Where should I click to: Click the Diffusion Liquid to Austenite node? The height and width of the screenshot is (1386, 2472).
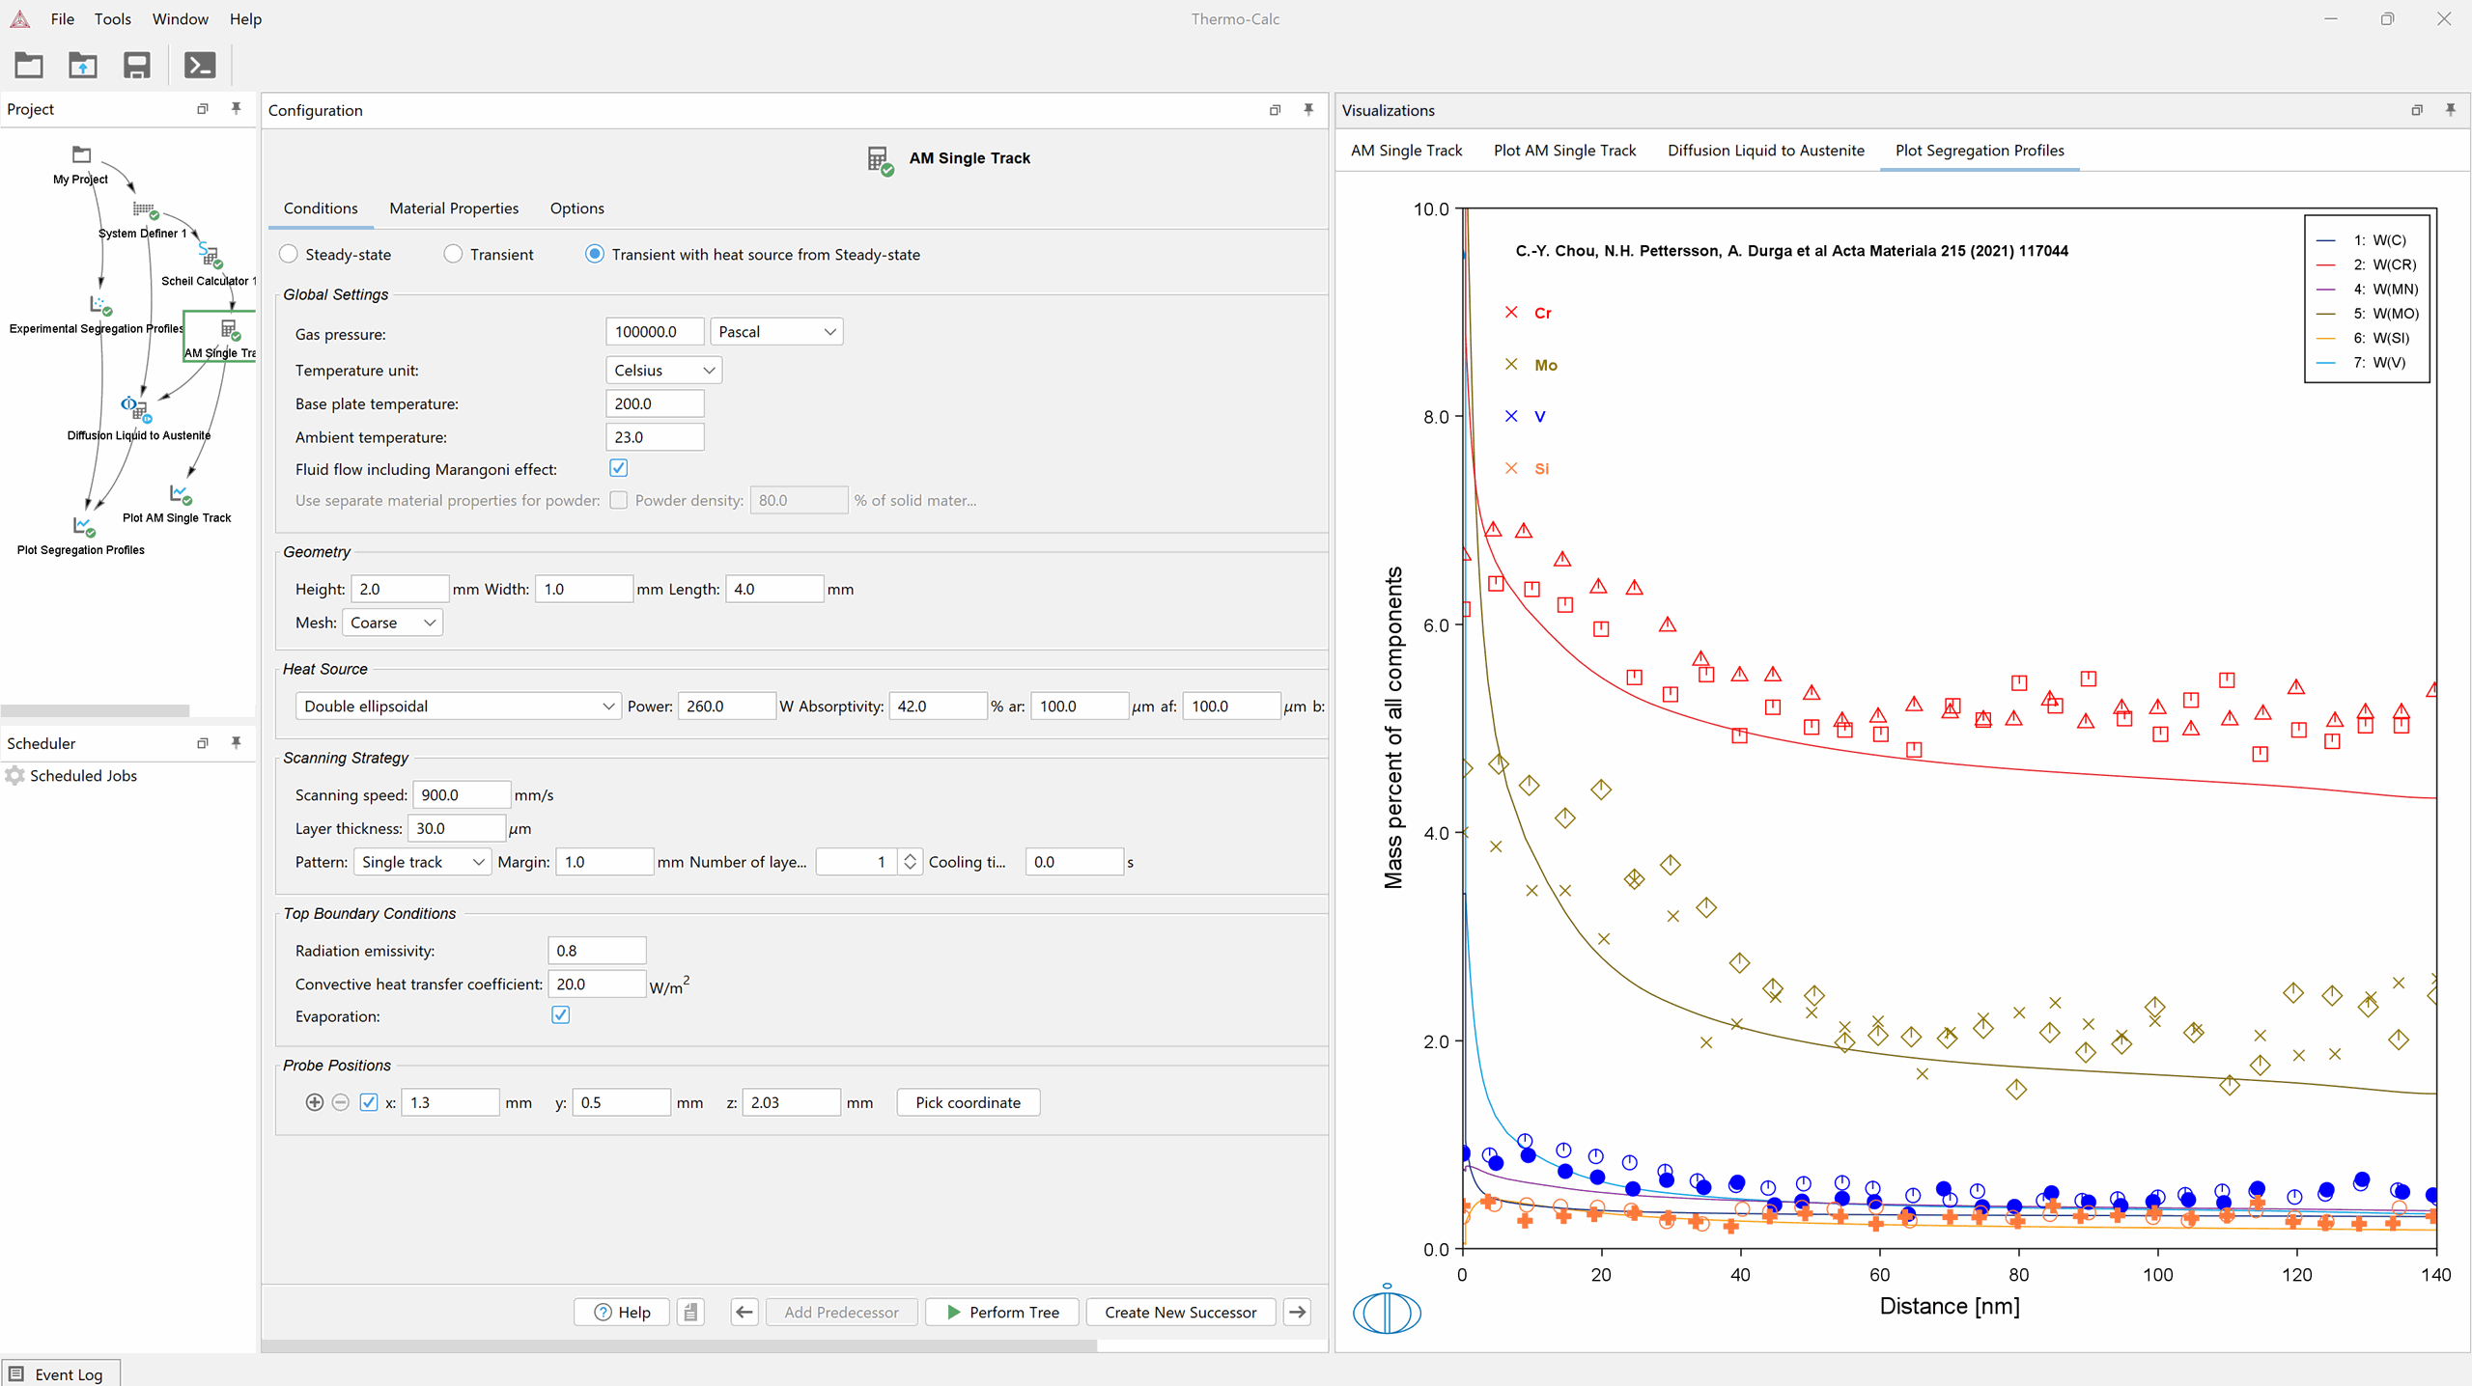(134, 408)
